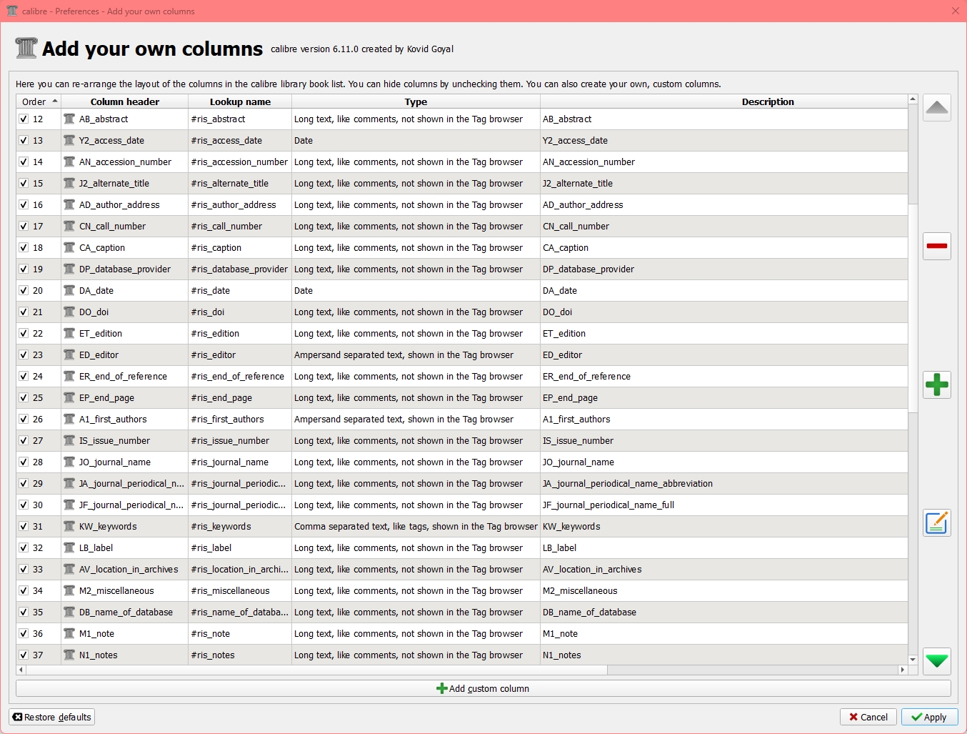Click column icon beside ED_editor
The width and height of the screenshot is (967, 734).
(69, 355)
